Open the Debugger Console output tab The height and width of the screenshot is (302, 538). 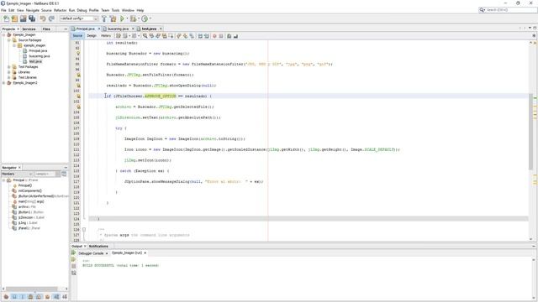click(91, 253)
